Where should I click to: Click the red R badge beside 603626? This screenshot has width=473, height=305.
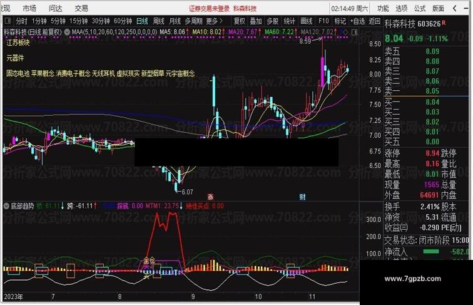(x=444, y=23)
